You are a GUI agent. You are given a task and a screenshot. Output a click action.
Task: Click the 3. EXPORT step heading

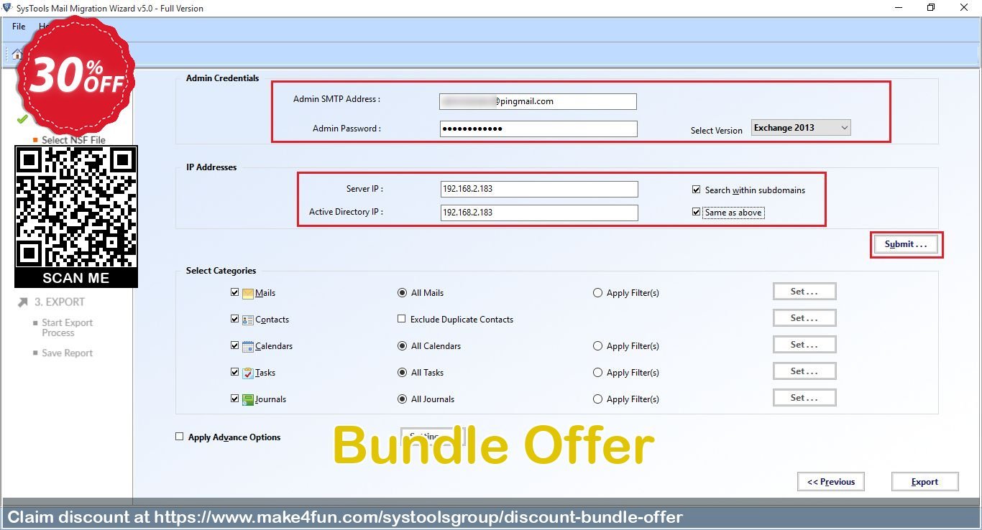(x=60, y=302)
